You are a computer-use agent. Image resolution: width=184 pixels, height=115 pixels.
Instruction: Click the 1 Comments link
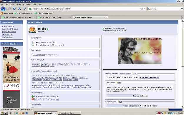point(39,55)
